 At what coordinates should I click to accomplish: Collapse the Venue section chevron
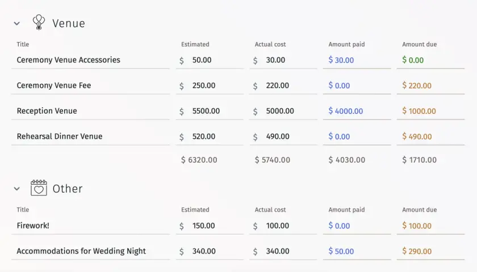tap(16, 23)
